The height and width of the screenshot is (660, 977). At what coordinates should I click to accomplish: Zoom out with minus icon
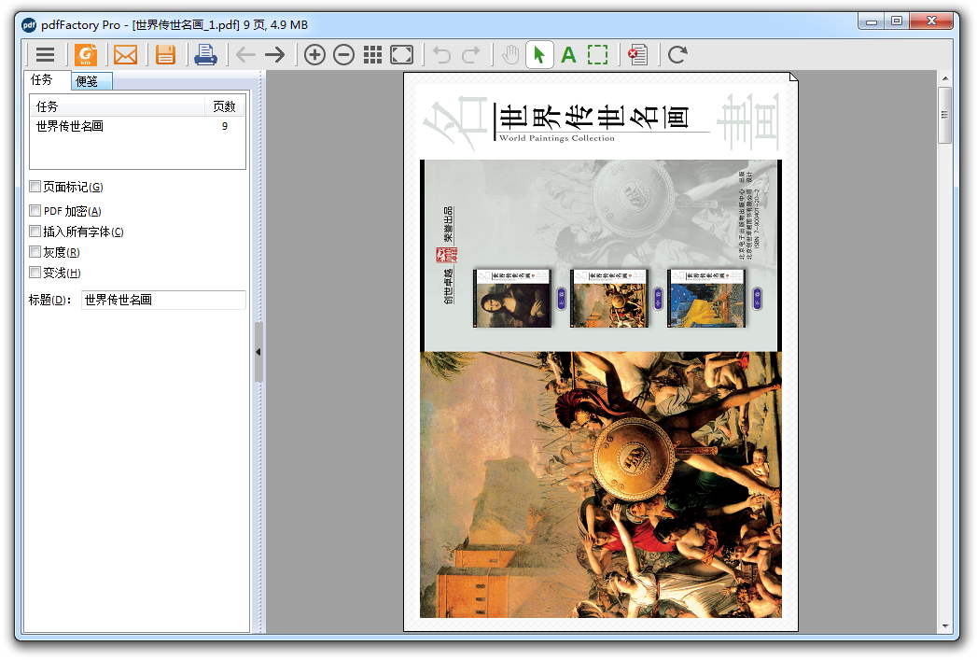[344, 55]
